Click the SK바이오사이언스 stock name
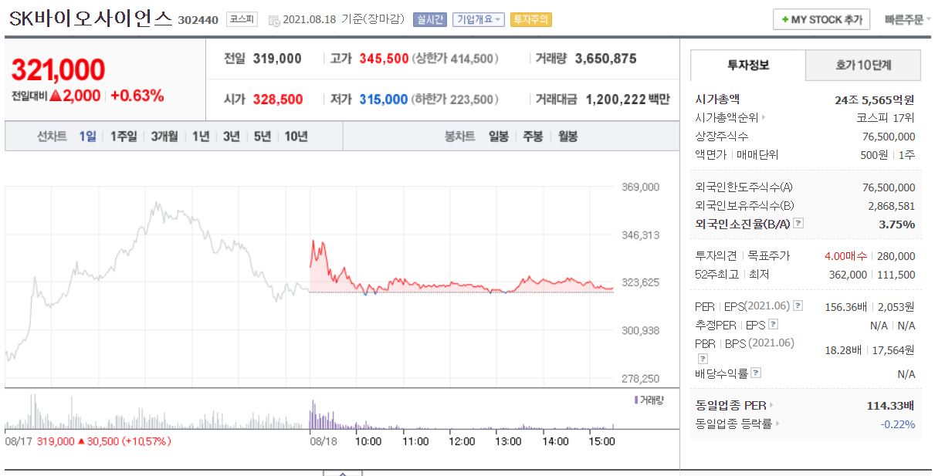Viewport: 935px width, 476px height. click(91, 19)
